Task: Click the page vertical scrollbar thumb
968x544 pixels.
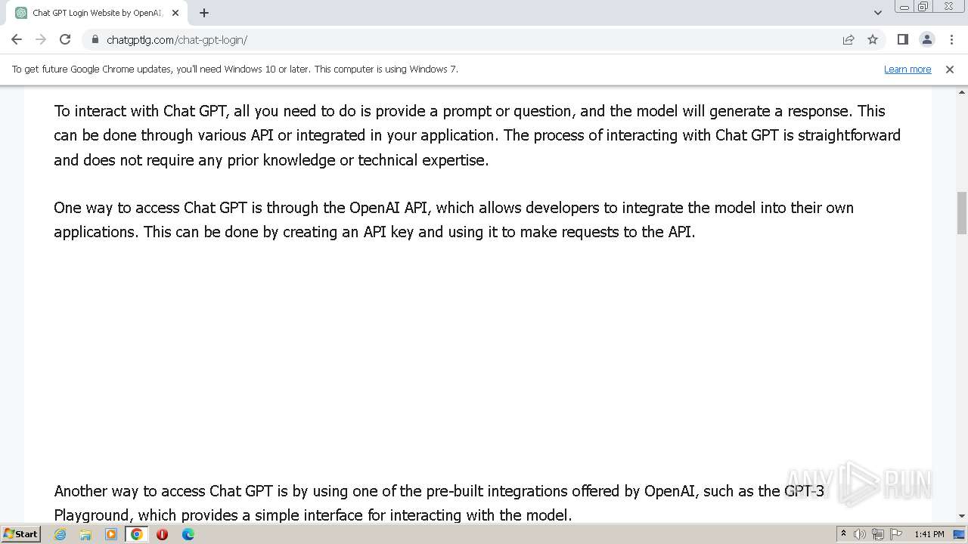Action: pos(961,213)
